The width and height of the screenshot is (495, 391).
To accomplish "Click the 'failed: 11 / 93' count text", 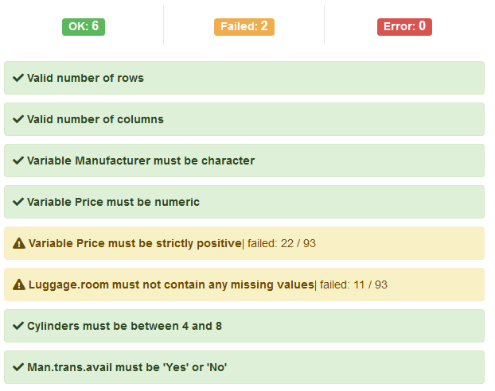I will click(353, 285).
